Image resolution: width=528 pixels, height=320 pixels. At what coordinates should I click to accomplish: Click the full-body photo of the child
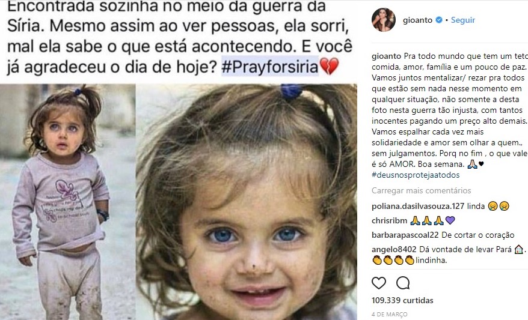68,202
